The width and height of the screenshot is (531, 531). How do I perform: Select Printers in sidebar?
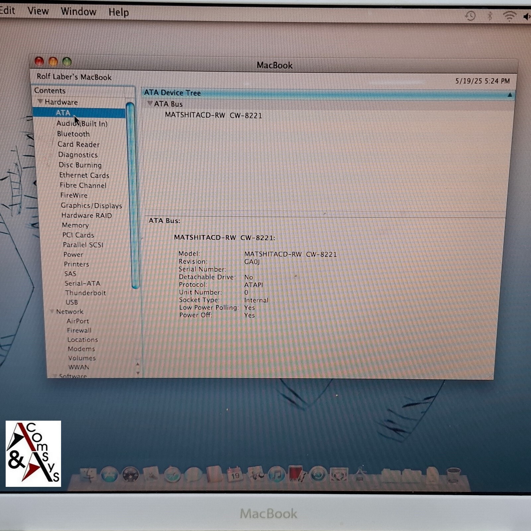tap(76, 264)
